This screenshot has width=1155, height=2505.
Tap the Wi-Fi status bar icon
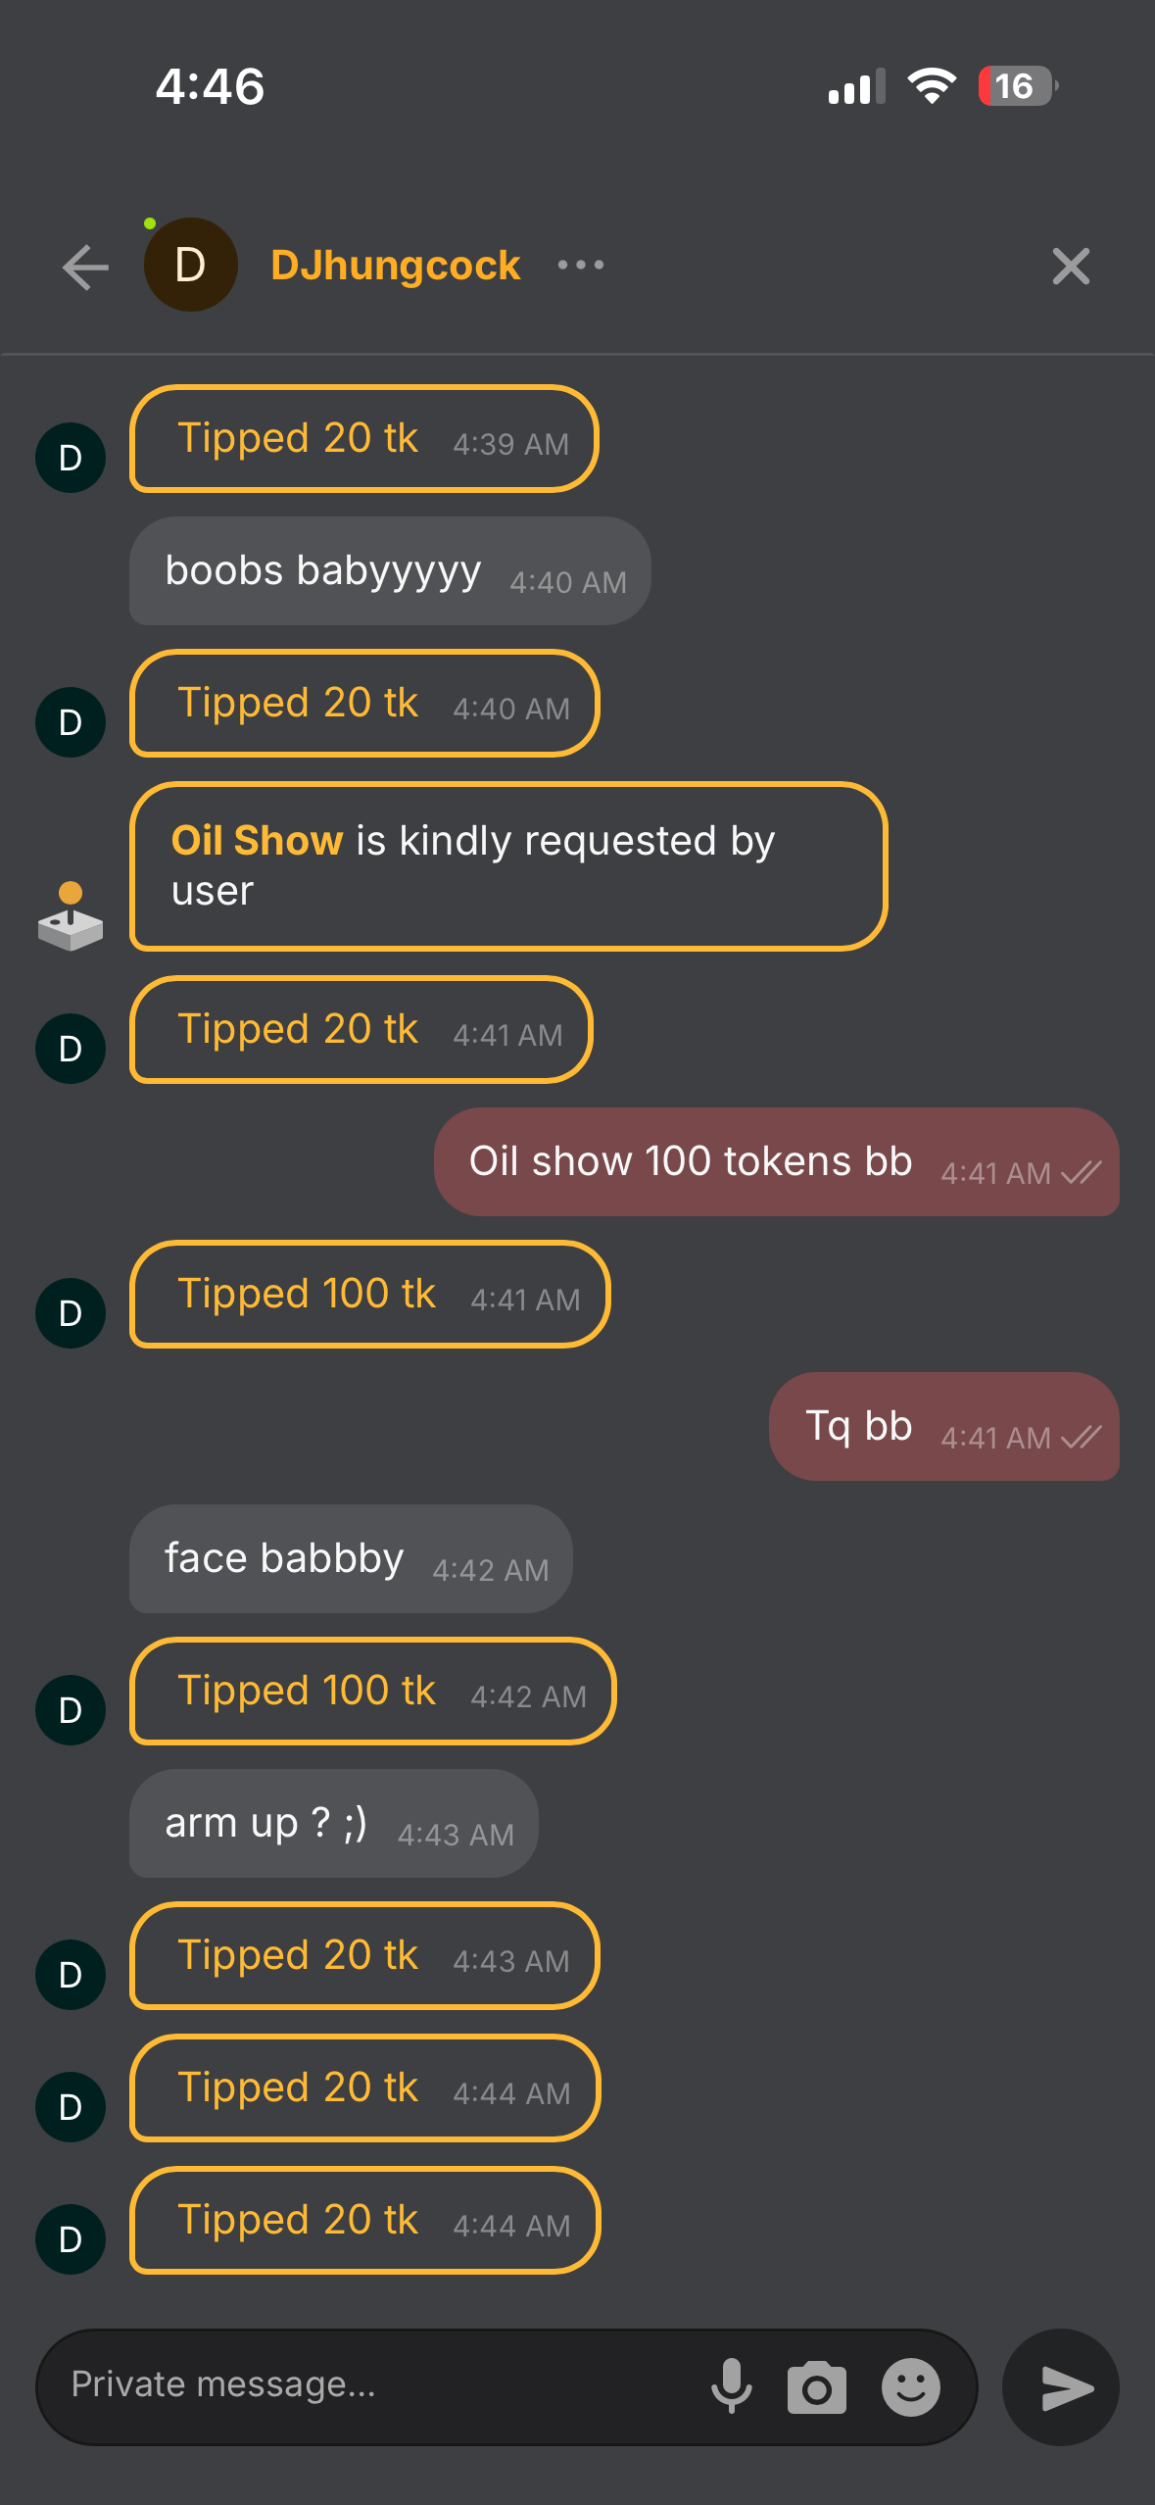coord(932,86)
